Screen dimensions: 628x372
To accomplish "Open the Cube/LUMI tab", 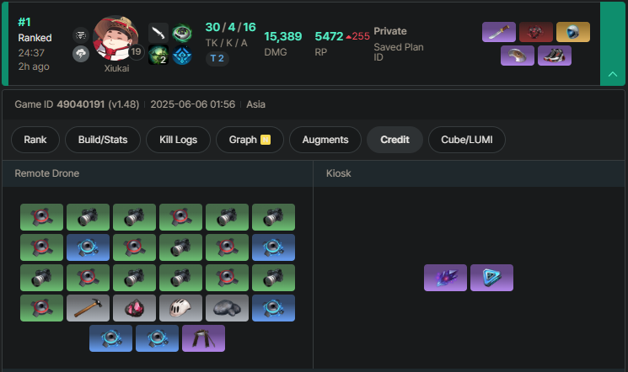I will point(467,140).
